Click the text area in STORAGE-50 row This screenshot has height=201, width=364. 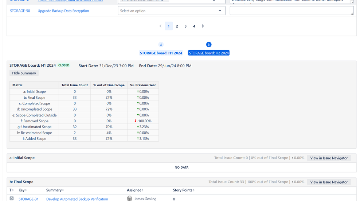pyautogui.click(x=292, y=11)
